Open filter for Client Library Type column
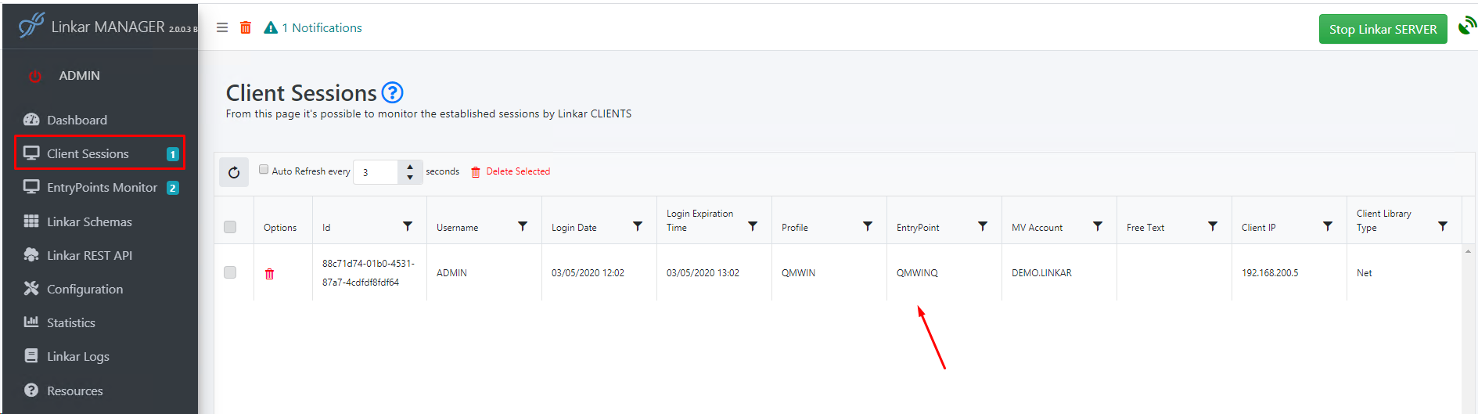Viewport: 1478px width, 414px height. point(1443,226)
